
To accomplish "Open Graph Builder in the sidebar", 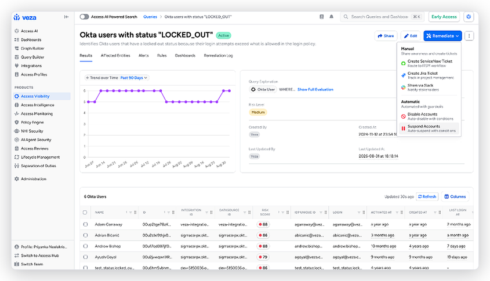I will pos(32,49).
